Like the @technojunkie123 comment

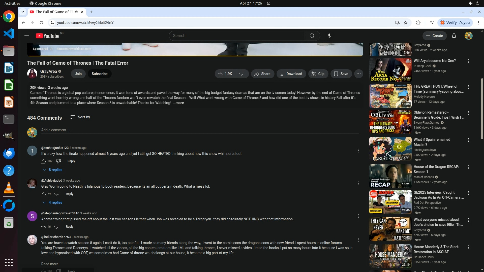[x=43, y=161]
